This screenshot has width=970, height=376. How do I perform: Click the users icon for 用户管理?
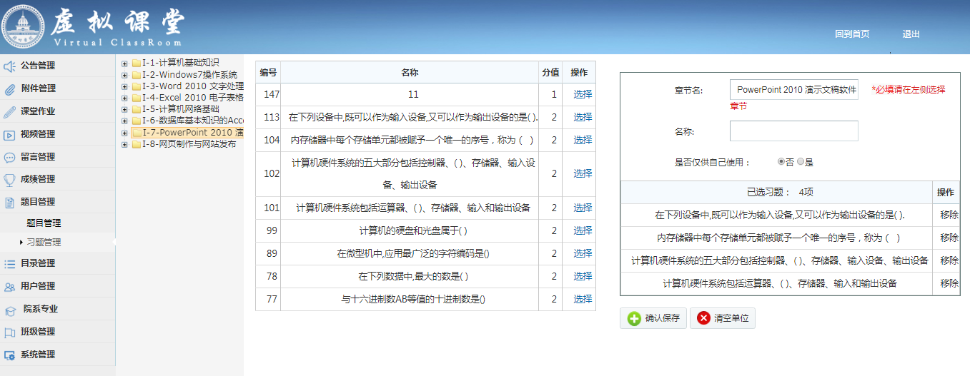pos(9,287)
